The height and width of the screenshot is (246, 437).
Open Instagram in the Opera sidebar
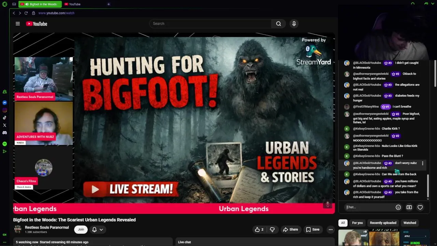[4, 110]
